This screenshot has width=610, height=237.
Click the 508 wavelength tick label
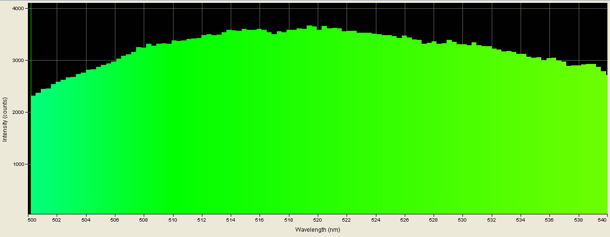click(144, 221)
